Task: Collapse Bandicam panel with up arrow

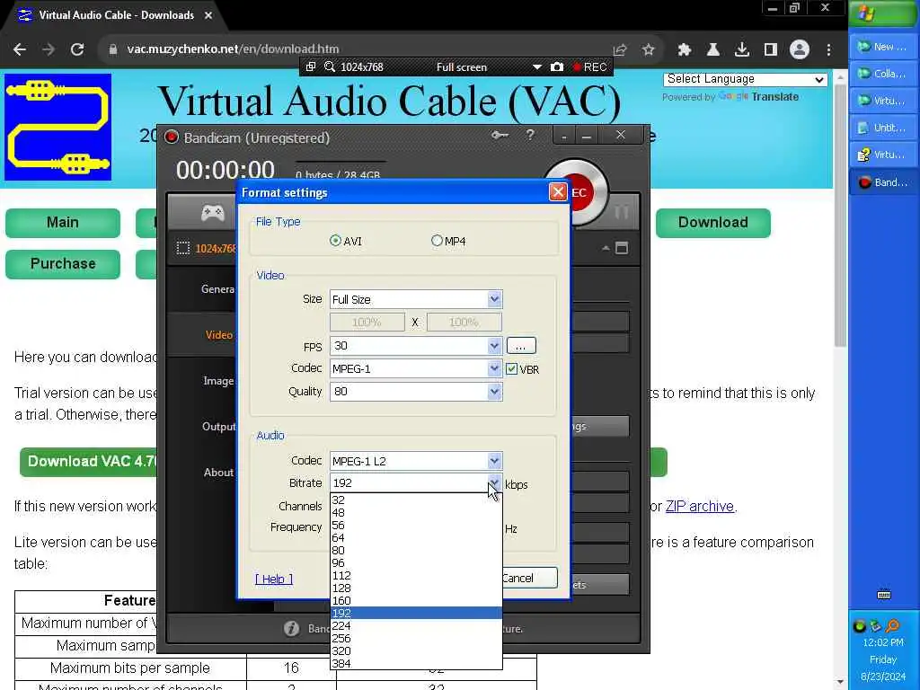Action: tap(606, 248)
